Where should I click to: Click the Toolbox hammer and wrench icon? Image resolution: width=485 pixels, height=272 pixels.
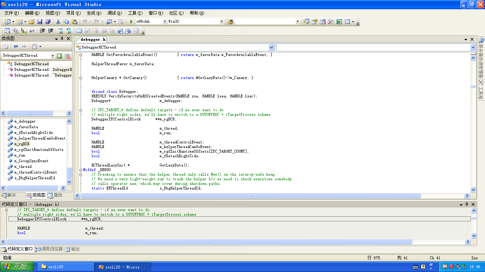coord(331,22)
